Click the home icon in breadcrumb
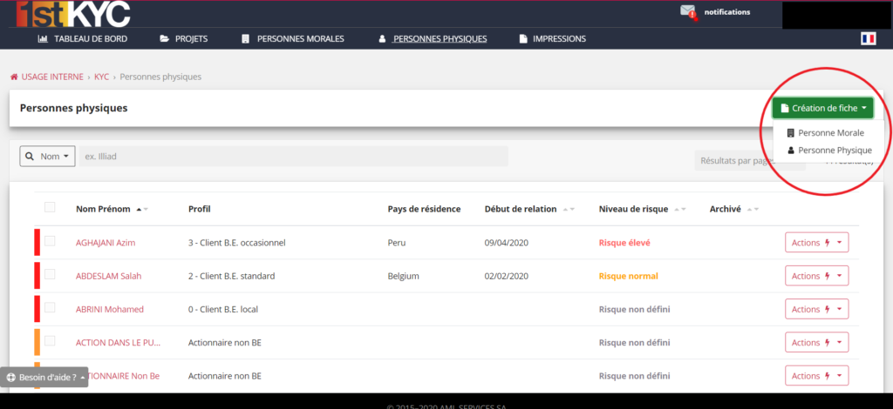893x409 pixels. tap(14, 77)
